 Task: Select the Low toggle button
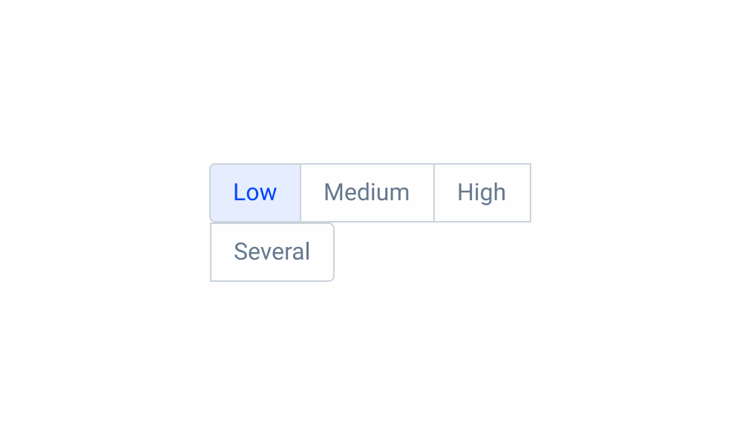(255, 193)
